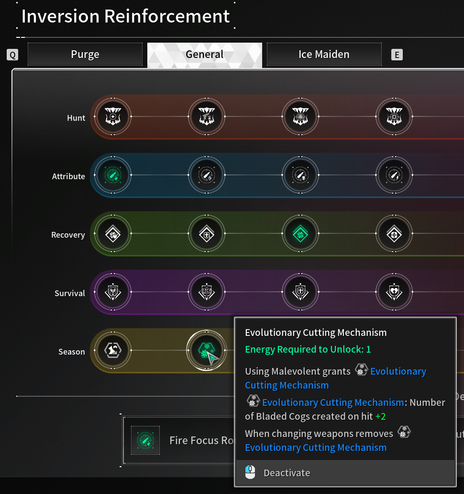Screen dimensions: 464x494
Task: Select the fourth Recovery row node
Action: point(394,233)
